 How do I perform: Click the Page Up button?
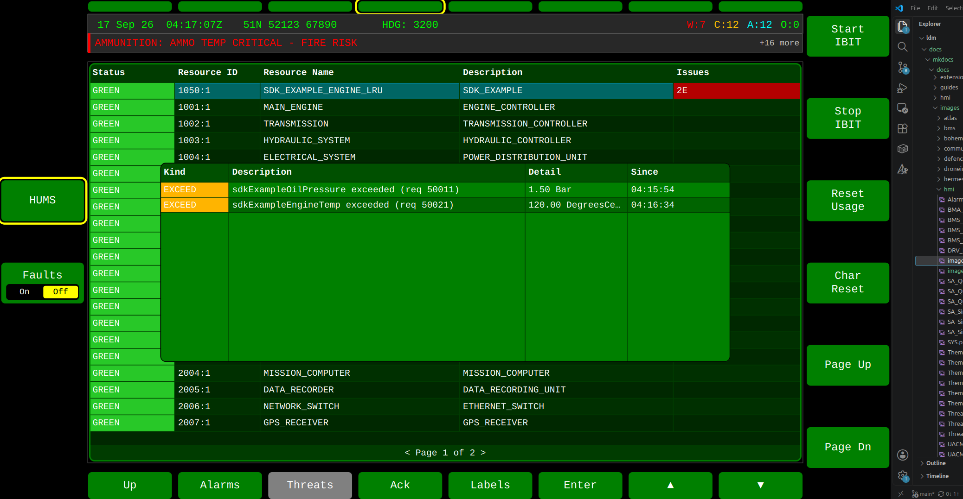[847, 365]
